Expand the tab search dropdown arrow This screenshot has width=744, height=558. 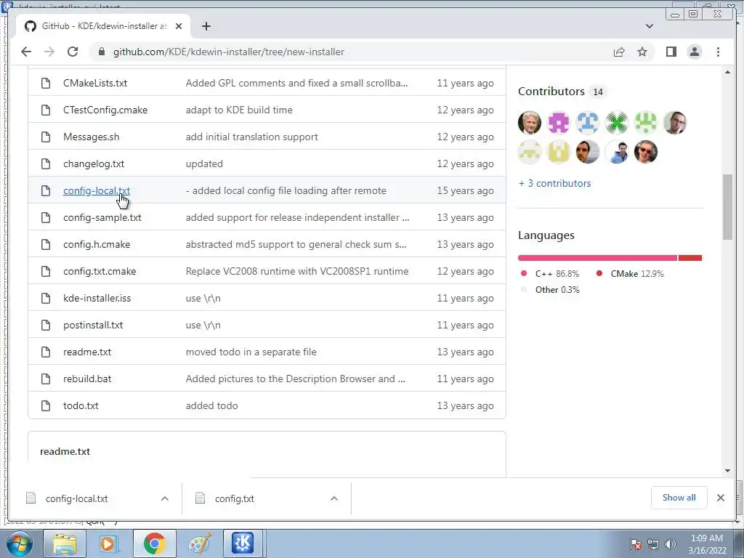click(649, 26)
